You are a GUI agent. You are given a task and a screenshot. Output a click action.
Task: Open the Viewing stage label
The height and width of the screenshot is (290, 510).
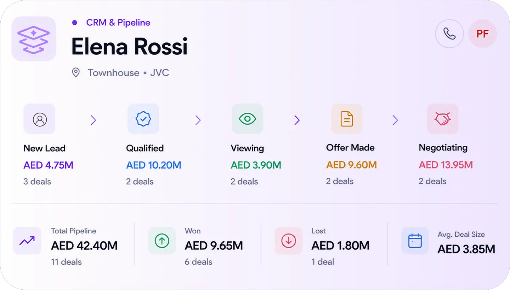coord(247,148)
